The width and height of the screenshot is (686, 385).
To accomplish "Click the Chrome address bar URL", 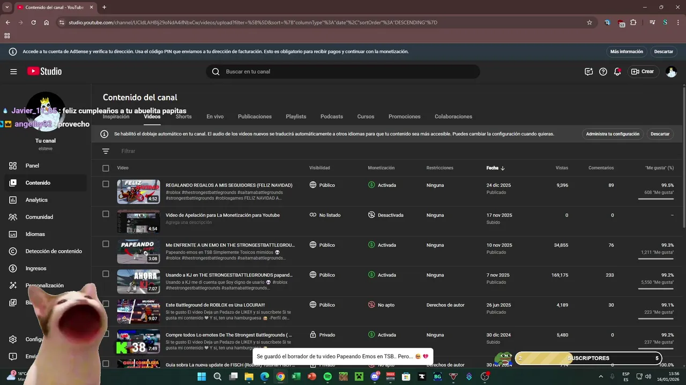I will point(252,22).
